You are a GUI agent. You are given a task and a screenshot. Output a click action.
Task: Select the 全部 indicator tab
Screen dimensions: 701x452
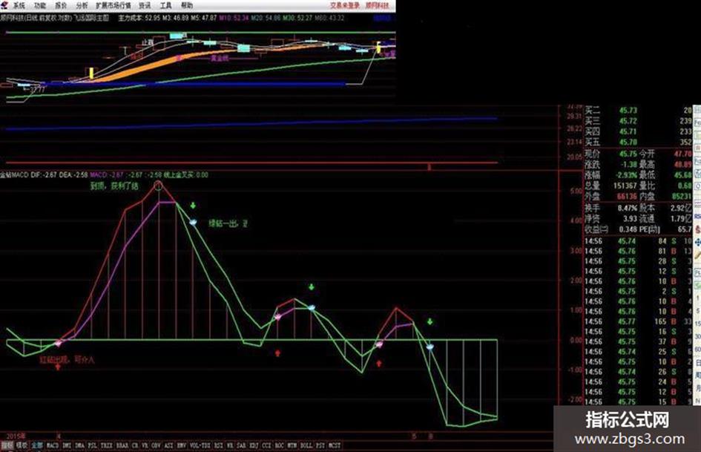point(37,445)
